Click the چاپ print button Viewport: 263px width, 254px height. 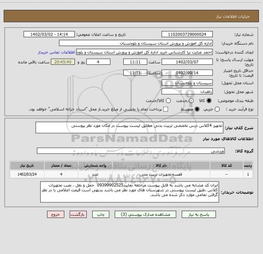(x=100, y=214)
